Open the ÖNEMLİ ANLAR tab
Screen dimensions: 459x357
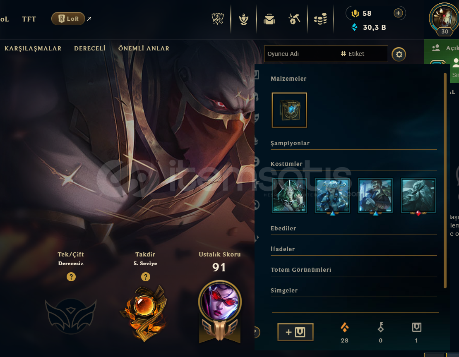click(x=144, y=48)
